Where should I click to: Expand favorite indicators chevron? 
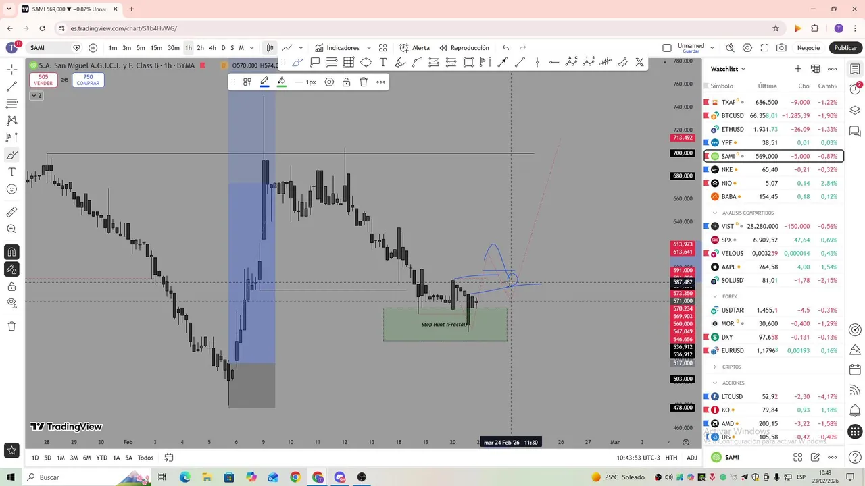click(x=368, y=48)
